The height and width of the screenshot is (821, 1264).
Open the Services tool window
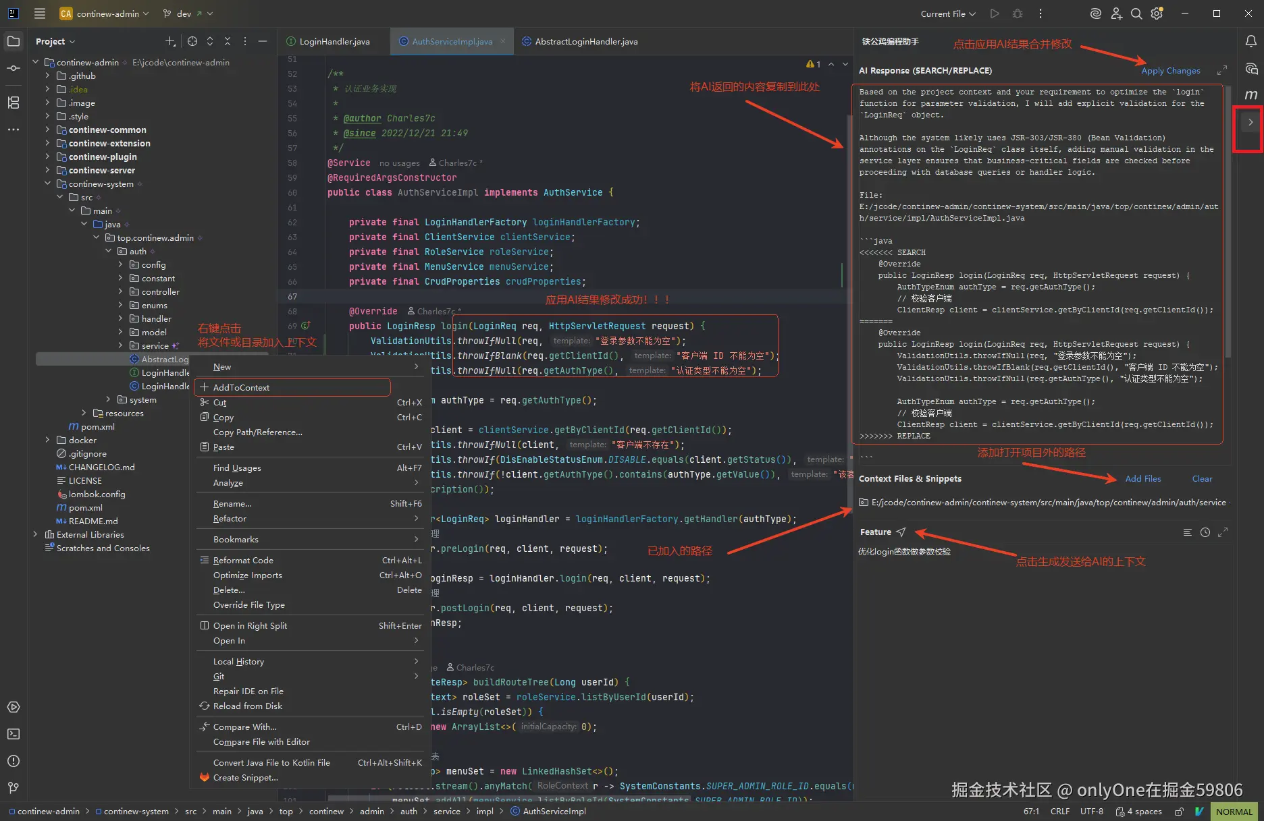13,707
